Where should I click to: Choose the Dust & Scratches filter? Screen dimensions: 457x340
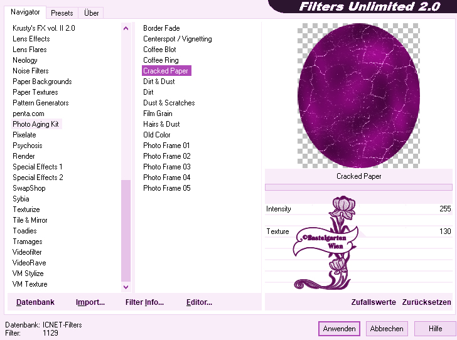point(169,103)
